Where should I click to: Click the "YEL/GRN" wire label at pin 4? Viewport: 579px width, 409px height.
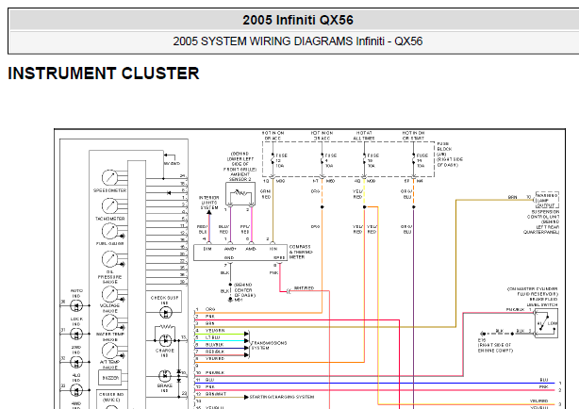[x=215, y=331]
